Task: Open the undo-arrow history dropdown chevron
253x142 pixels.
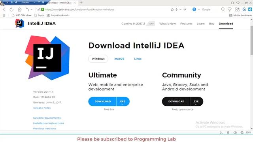Action: click(32, 9)
